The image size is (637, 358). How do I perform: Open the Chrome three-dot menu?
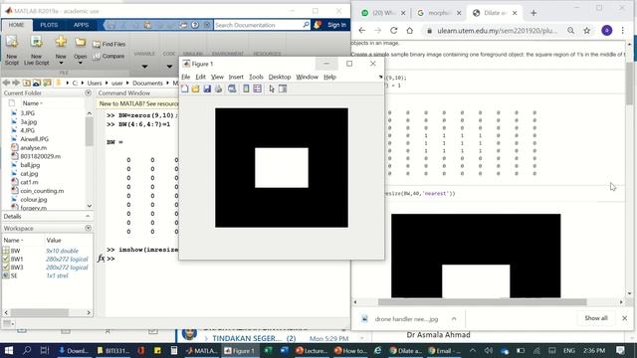click(623, 31)
